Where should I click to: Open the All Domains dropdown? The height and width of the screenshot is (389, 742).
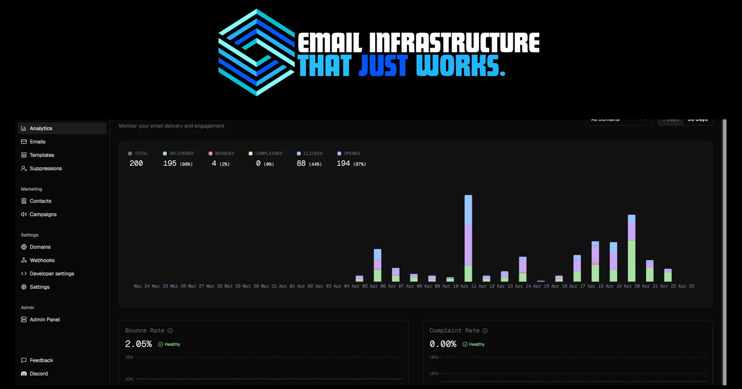(x=620, y=120)
